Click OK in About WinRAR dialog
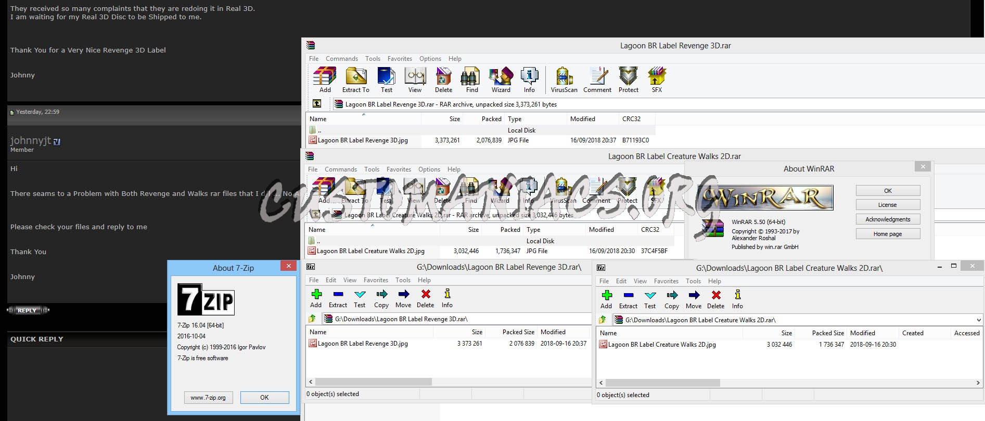The image size is (985, 421). pyautogui.click(x=888, y=191)
